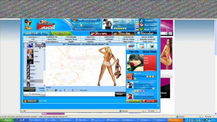The image size is (217, 122).
Task: Click the girl with rose profile thumbnail
Action: (x=135, y=63)
